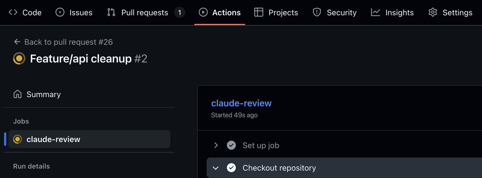Open the Pull requests tab

[x=146, y=12]
